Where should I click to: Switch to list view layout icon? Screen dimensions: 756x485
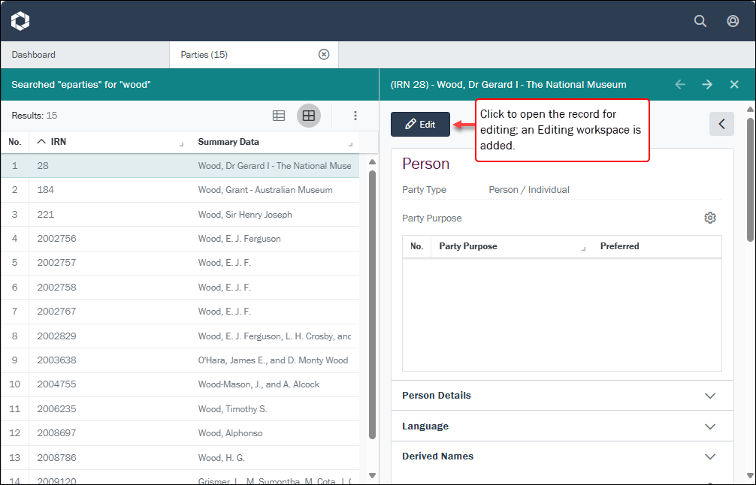(x=279, y=116)
